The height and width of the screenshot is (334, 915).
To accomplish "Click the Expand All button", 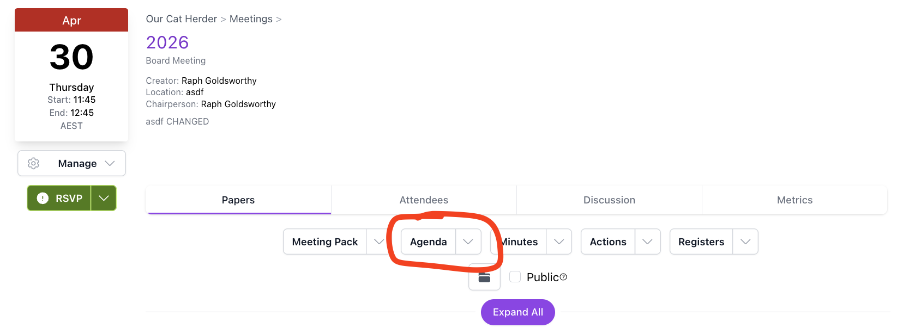I will [x=517, y=312].
